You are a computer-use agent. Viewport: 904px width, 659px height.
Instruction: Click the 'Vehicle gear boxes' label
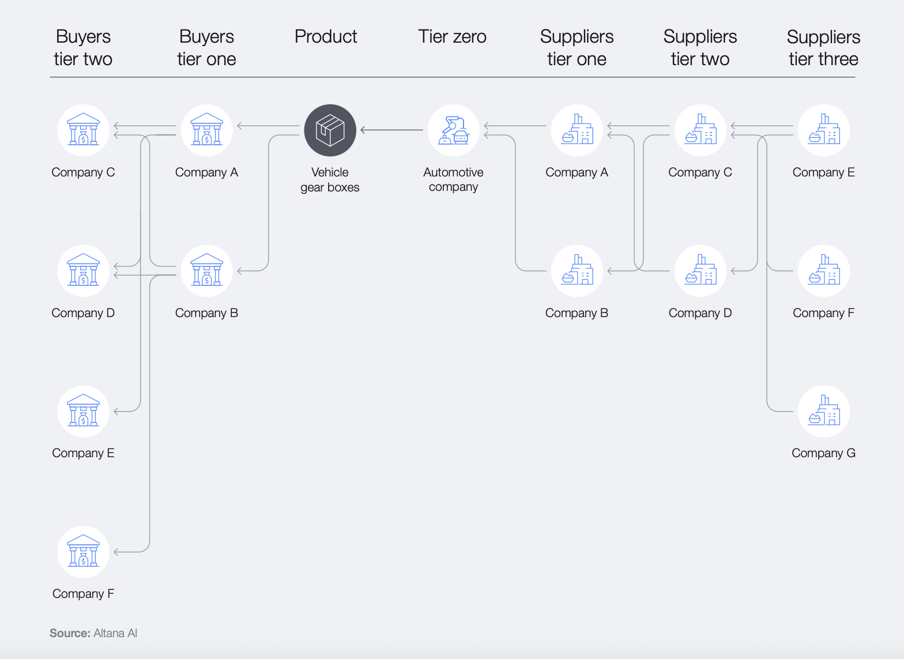click(330, 180)
